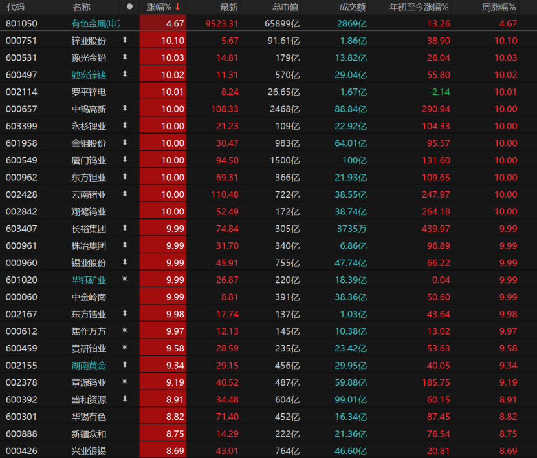Click the star marker icon beside 贵研铂业
537x458 pixels.
[x=125, y=348]
